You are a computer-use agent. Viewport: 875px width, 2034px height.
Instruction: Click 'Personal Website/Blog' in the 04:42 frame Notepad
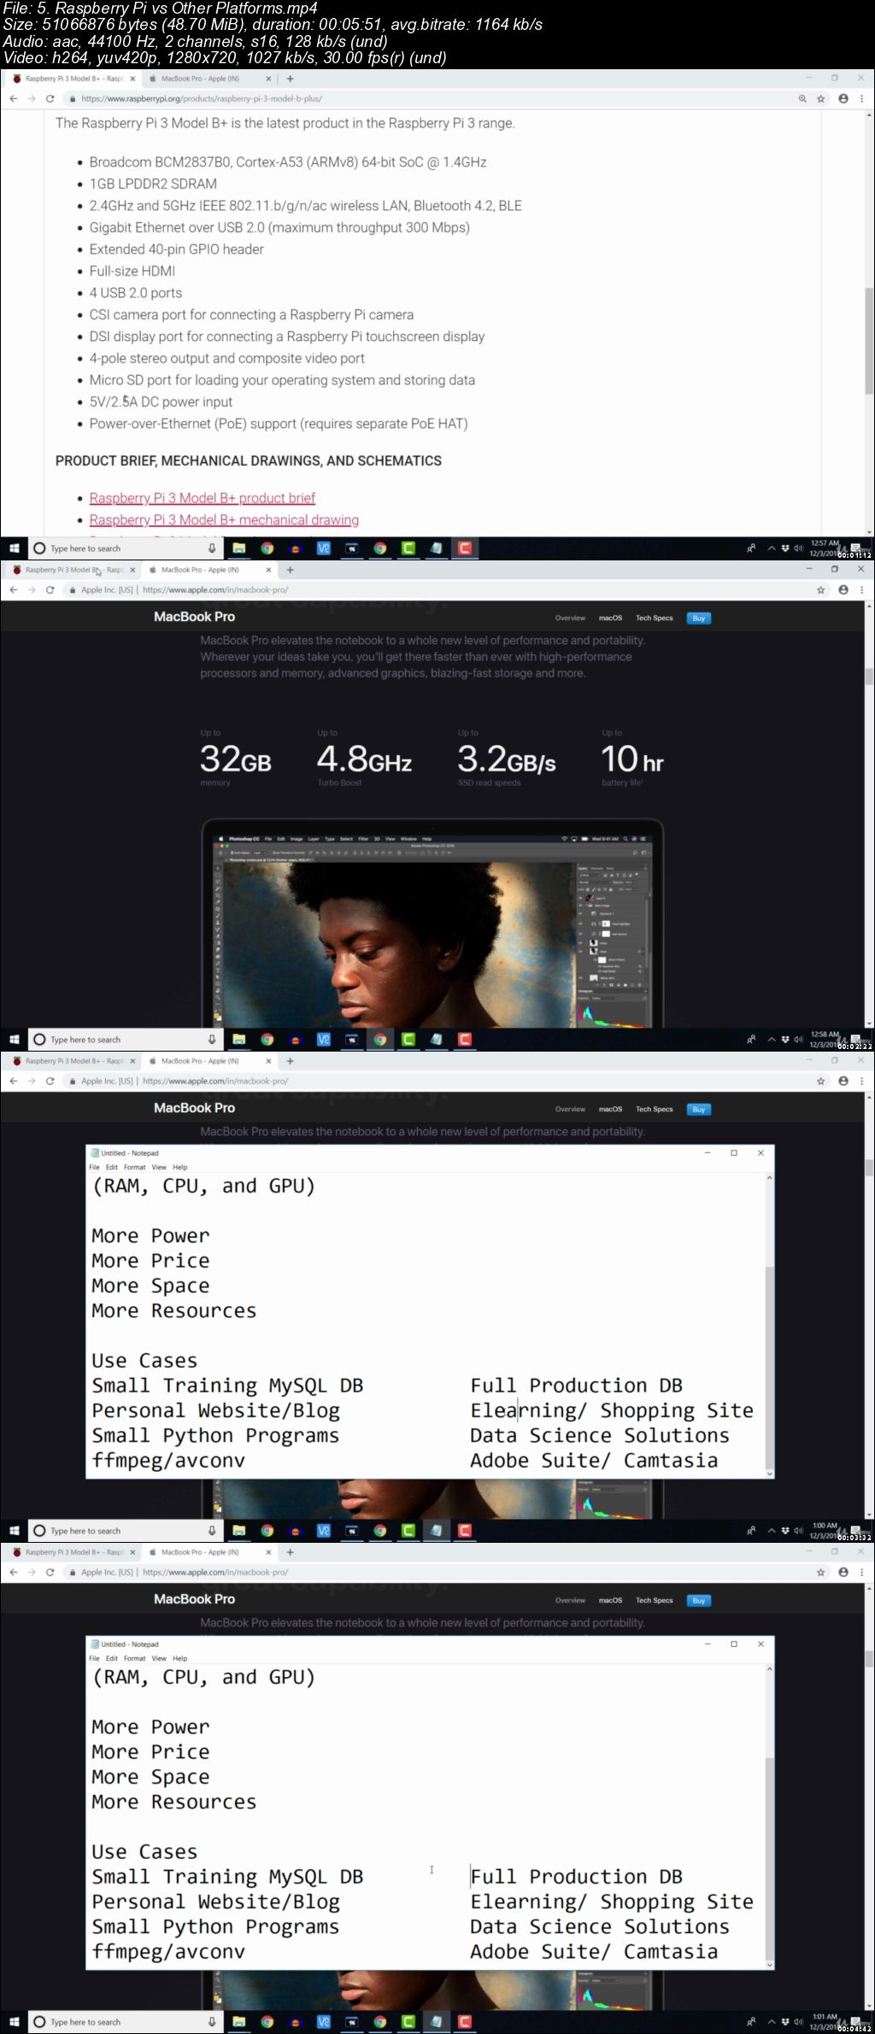[x=216, y=1902]
